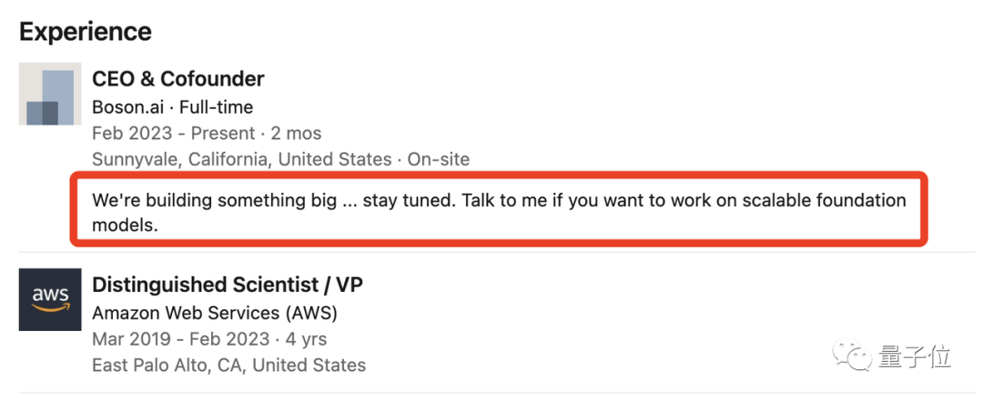Screen dimensions: 983x400
Task: Open the Distinguished Scientist / VP title
Action: click(x=228, y=285)
